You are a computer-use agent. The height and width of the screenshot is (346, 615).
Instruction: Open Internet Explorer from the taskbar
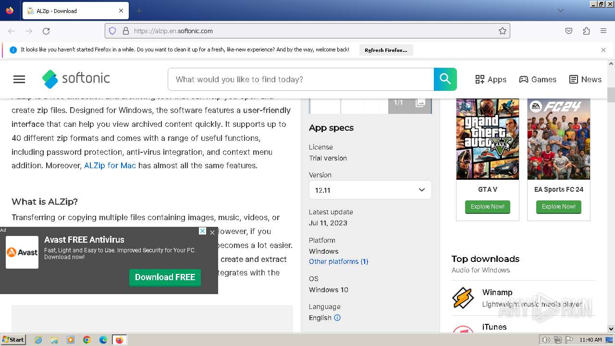pyautogui.click(x=38, y=340)
